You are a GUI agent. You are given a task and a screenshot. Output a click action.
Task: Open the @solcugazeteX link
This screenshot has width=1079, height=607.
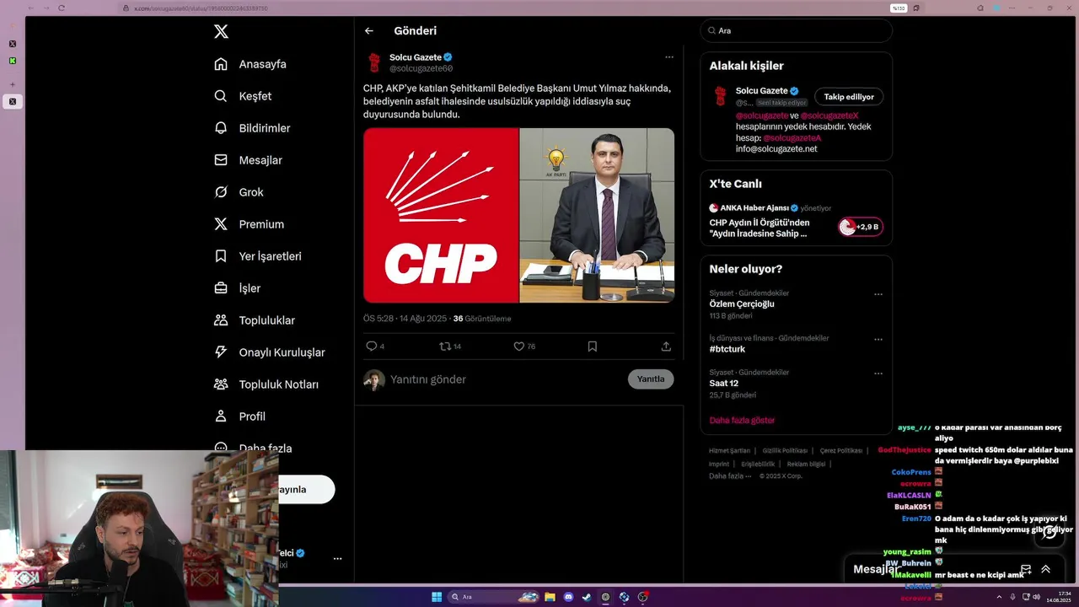click(829, 115)
